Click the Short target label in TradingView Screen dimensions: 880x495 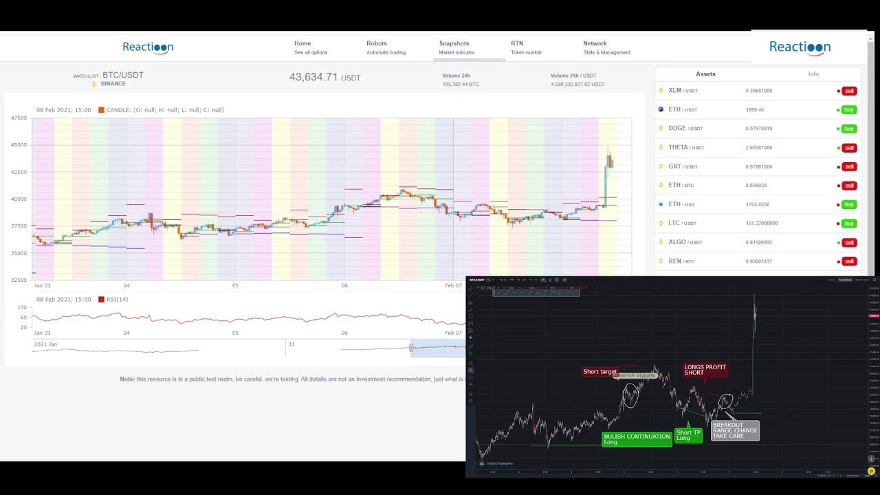tap(600, 372)
